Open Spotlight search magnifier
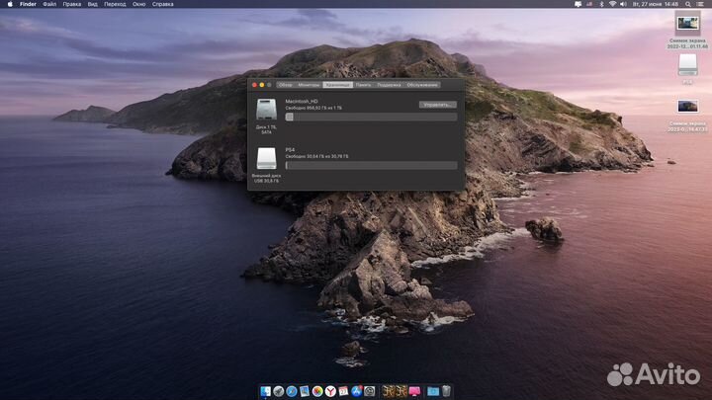The image size is (712, 400). pyautogui.click(x=688, y=4)
